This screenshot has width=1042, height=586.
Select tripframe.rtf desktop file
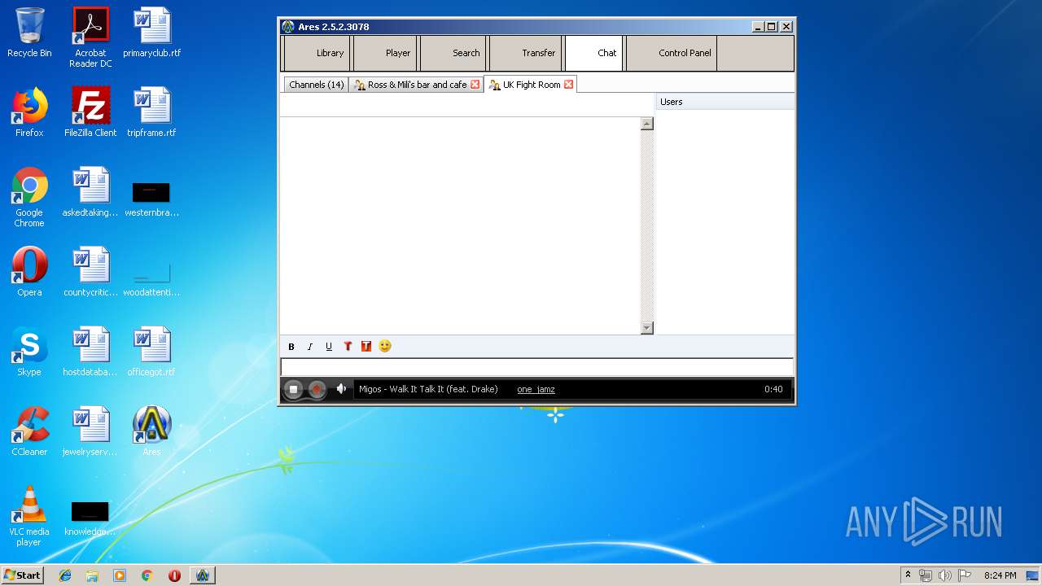pyautogui.click(x=151, y=112)
